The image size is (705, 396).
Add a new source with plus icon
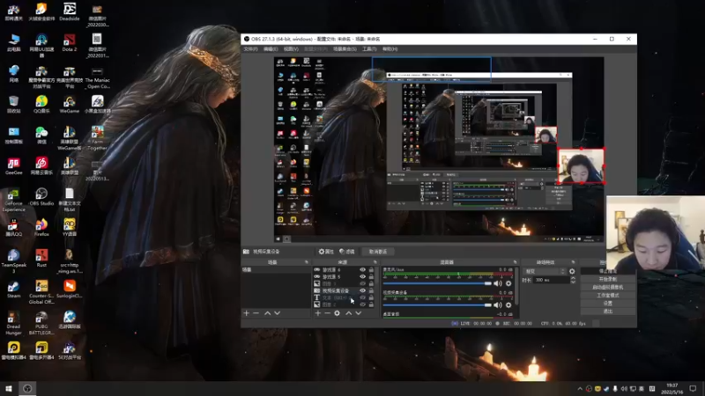click(x=318, y=313)
